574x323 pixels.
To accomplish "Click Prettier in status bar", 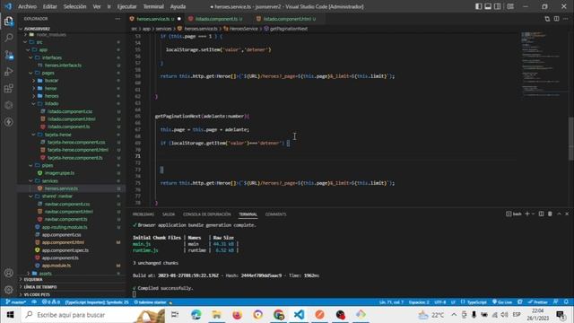I will (x=538, y=302).
